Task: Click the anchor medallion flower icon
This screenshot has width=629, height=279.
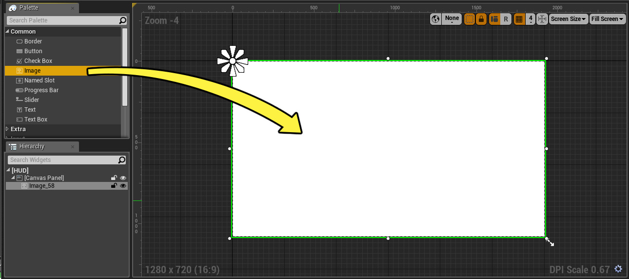Action: tap(233, 60)
